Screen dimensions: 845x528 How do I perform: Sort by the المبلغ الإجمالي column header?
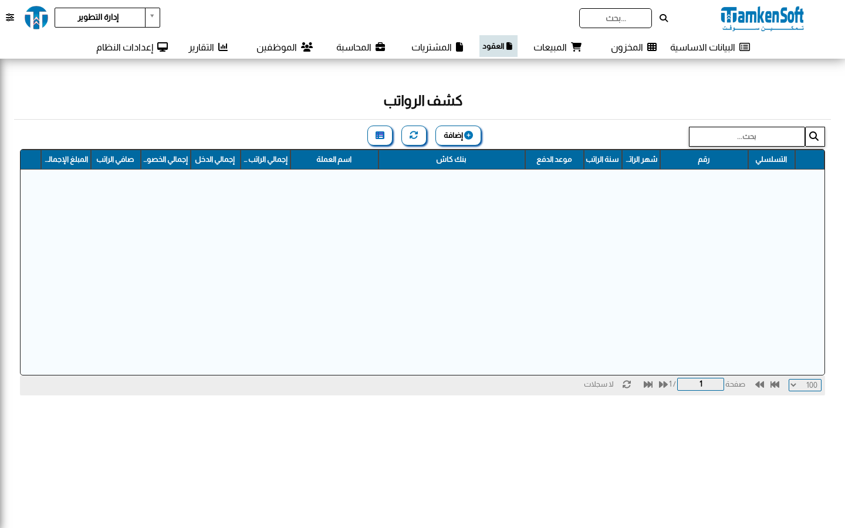coord(66,160)
